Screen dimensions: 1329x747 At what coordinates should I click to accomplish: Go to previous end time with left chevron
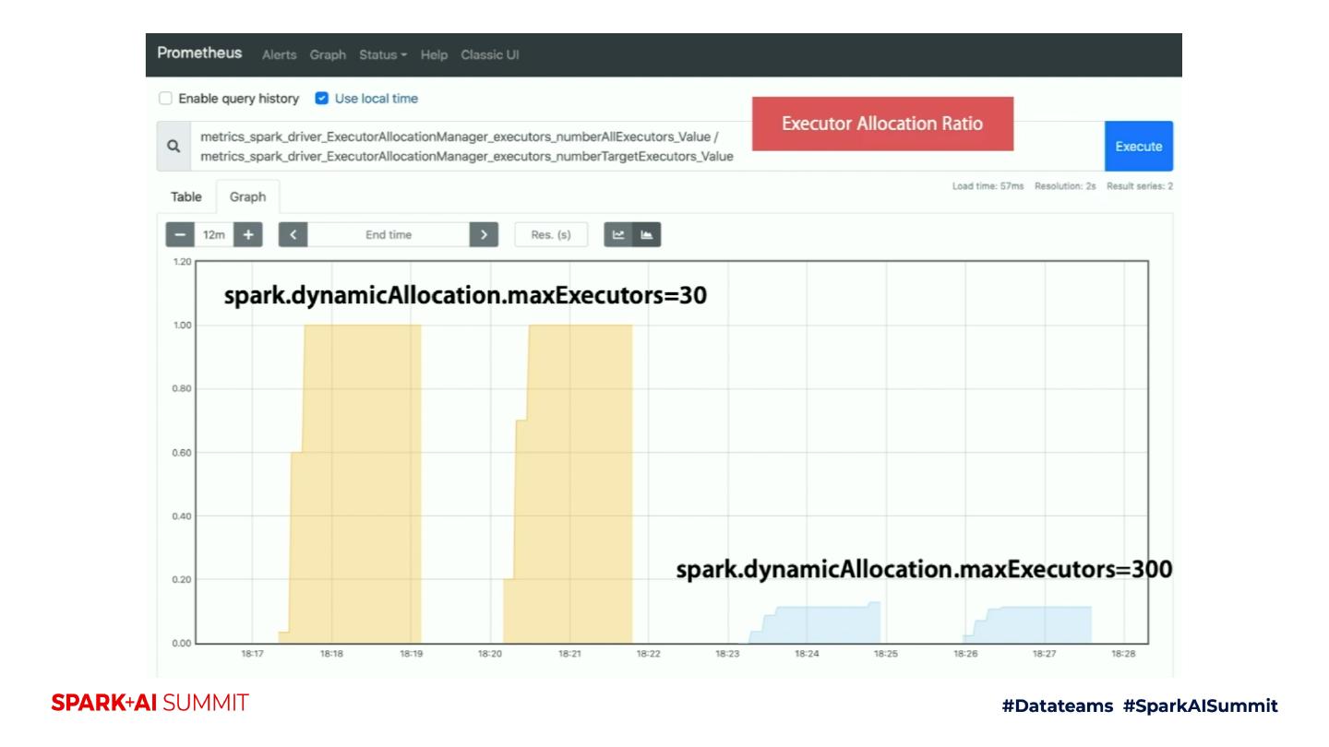293,235
